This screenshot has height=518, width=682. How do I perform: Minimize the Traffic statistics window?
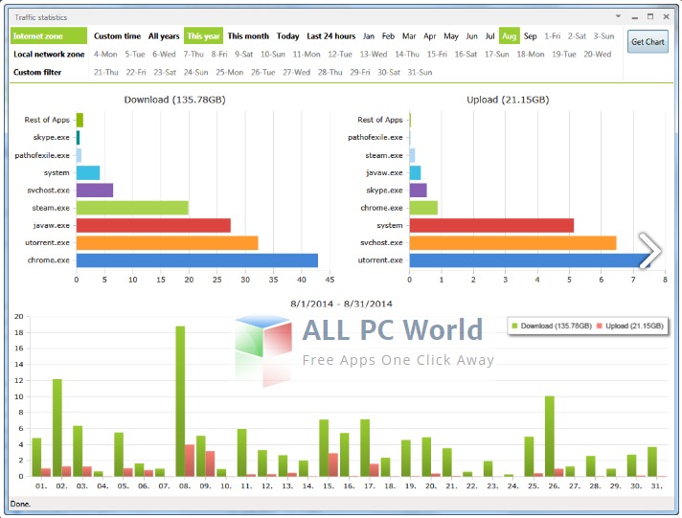point(635,17)
